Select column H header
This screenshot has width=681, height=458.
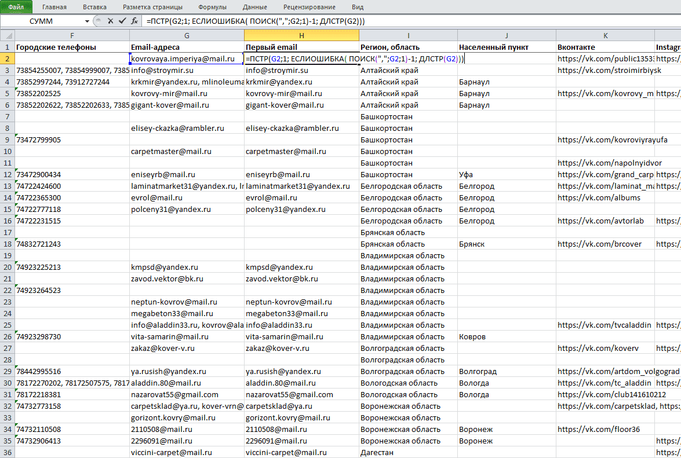(301, 35)
